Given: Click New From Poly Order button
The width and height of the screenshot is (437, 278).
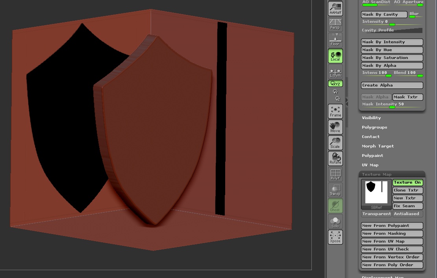Looking at the screenshot, I should 392,265.
